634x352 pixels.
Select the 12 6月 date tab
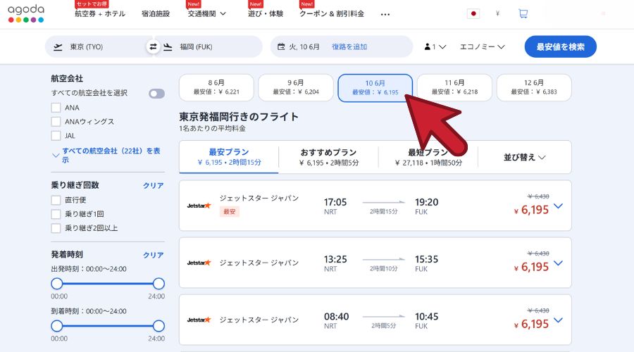click(x=534, y=87)
